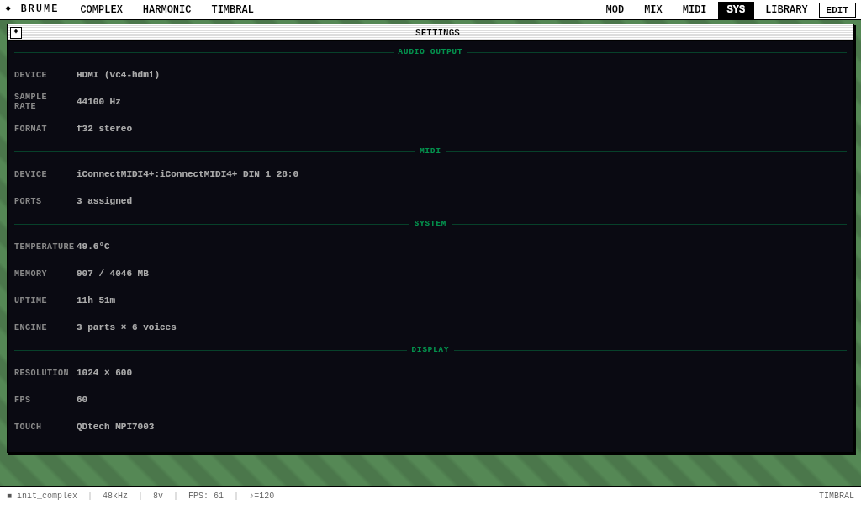Open the TIMBRAL engine page
The image size is (861, 505).
(232, 9)
